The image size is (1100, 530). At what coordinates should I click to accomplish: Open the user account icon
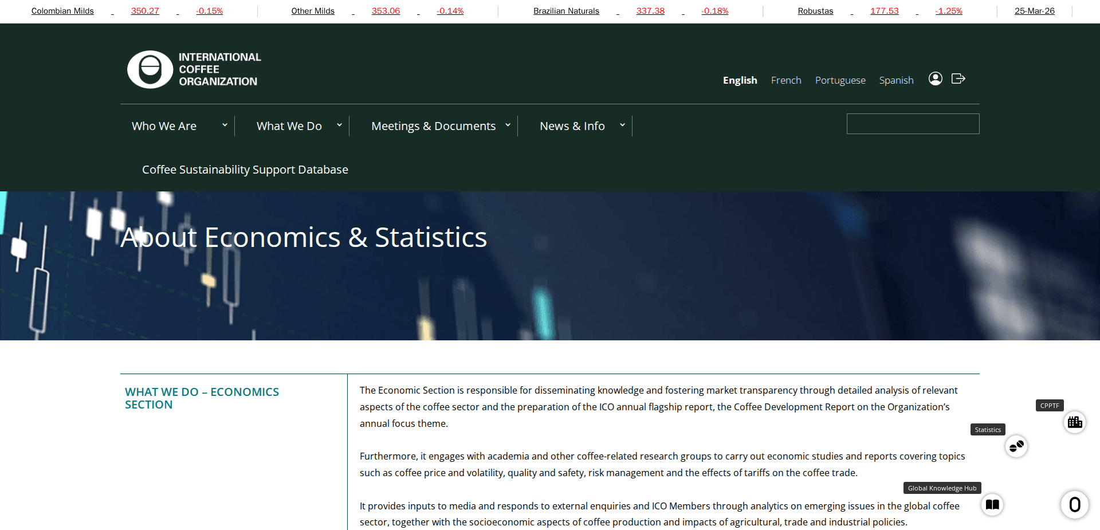click(x=935, y=79)
